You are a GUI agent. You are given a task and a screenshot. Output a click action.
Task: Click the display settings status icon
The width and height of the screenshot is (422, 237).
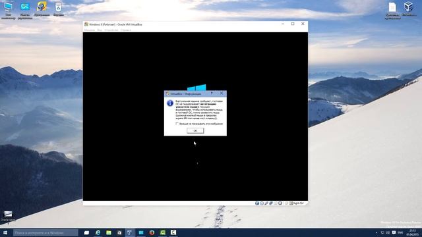[280, 203]
